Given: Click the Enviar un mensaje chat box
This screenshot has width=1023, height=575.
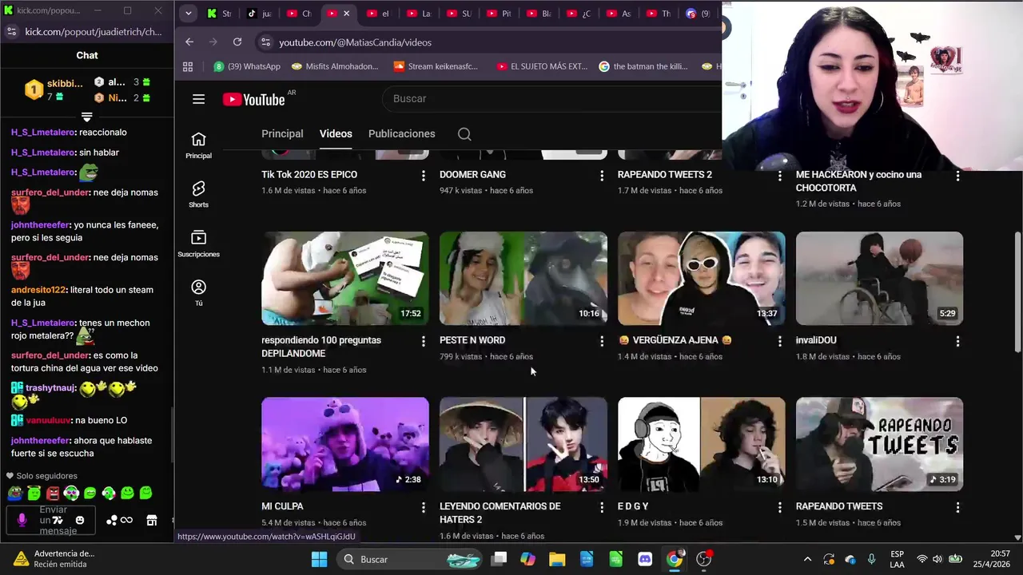Looking at the screenshot, I should coord(53,521).
